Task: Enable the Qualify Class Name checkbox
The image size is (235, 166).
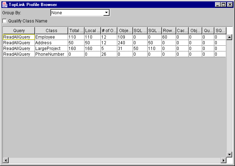Action: coord(5,21)
